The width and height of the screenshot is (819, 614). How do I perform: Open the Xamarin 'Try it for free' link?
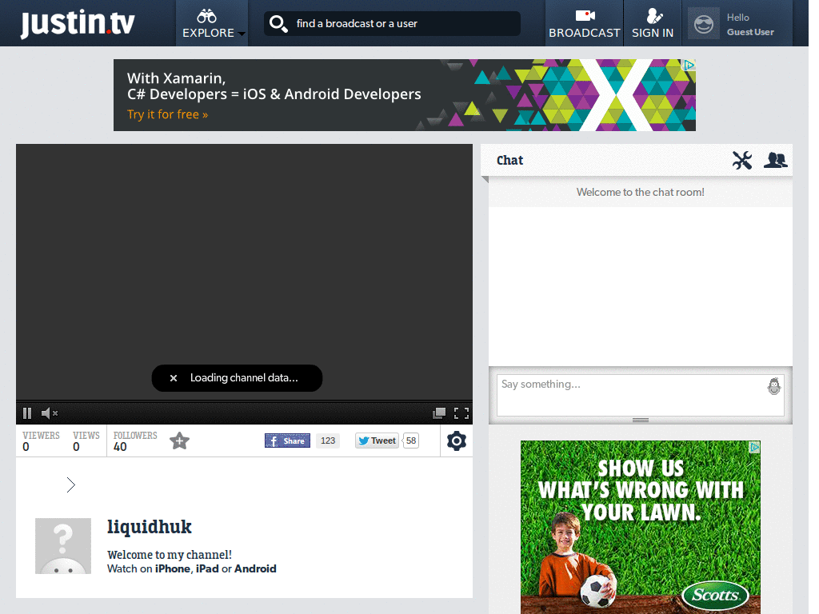point(167,114)
